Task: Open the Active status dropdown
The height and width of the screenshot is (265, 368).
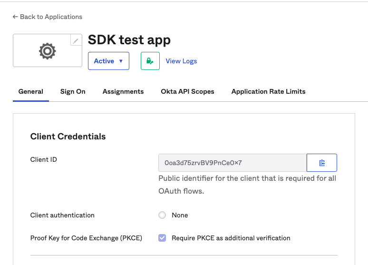Action: click(x=108, y=61)
